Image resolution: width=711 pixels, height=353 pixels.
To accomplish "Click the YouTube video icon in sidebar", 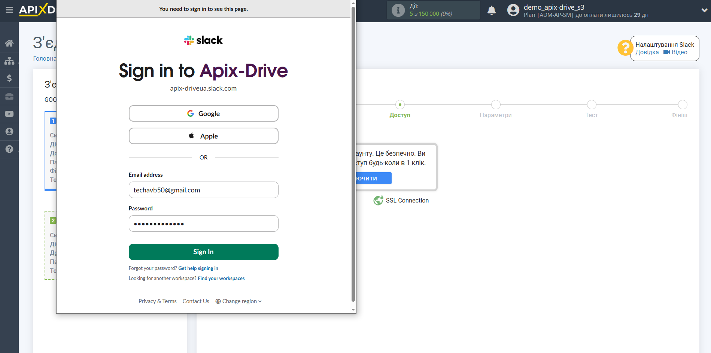I will pyautogui.click(x=9, y=114).
